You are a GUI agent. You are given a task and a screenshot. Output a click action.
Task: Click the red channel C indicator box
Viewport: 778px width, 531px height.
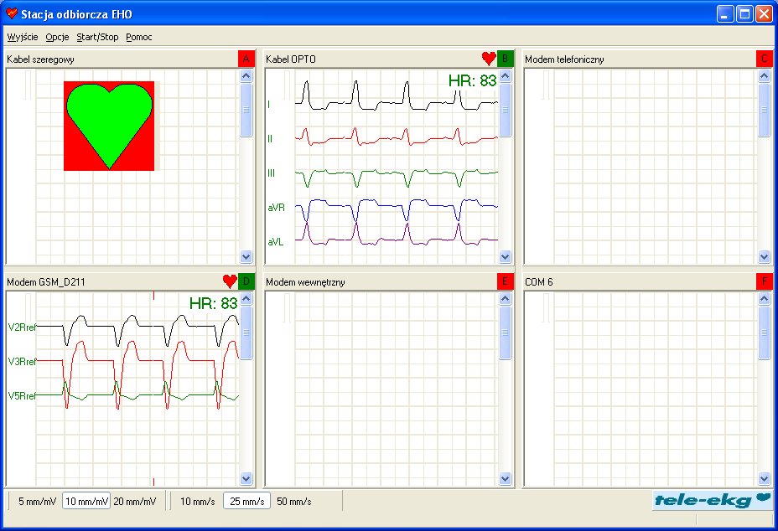tap(764, 59)
